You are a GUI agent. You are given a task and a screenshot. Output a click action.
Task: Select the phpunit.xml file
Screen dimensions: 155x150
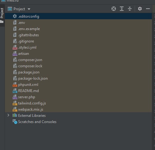click(x=78, y=85)
